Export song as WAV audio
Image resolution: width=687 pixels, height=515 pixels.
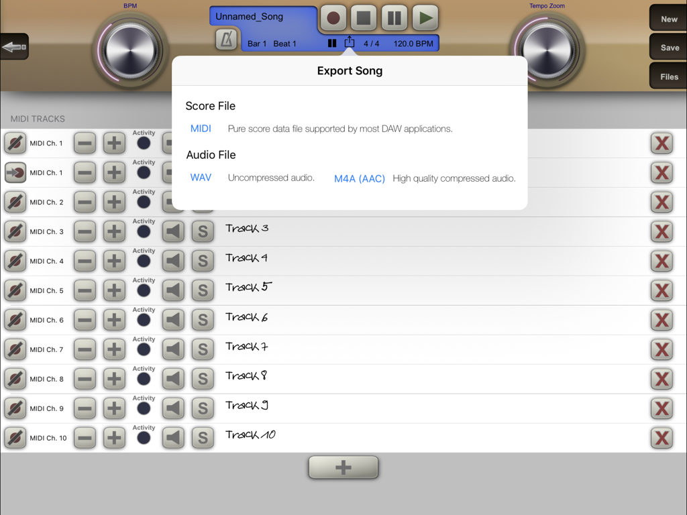point(201,178)
